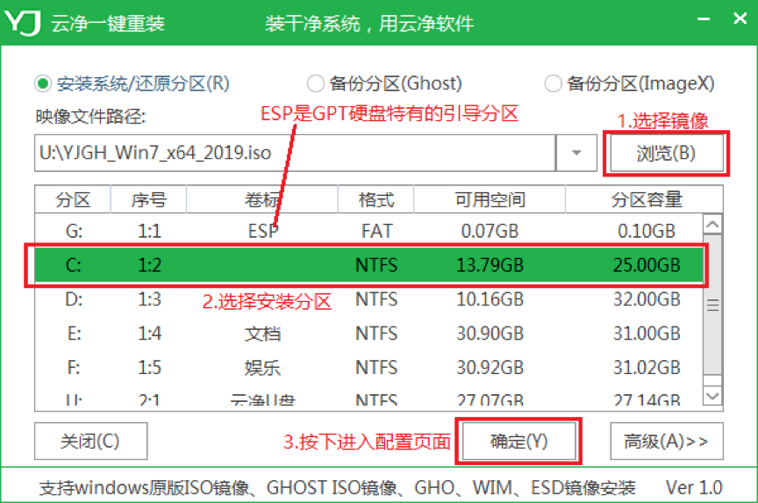This screenshot has height=503, width=758.
Task: Expand advanced options with 高级(A)>>
Action: click(666, 441)
